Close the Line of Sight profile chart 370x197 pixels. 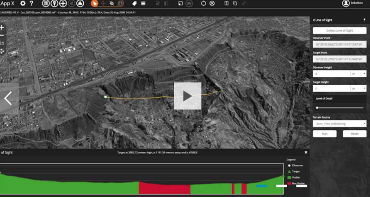[x=306, y=152]
